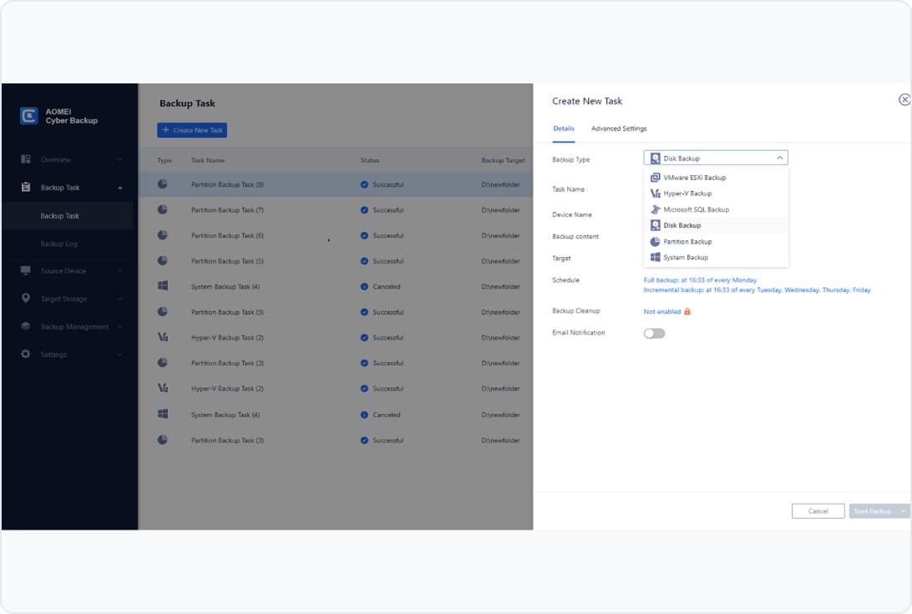Choose Partition Backup from the type list
912x614 pixels.
(x=687, y=242)
